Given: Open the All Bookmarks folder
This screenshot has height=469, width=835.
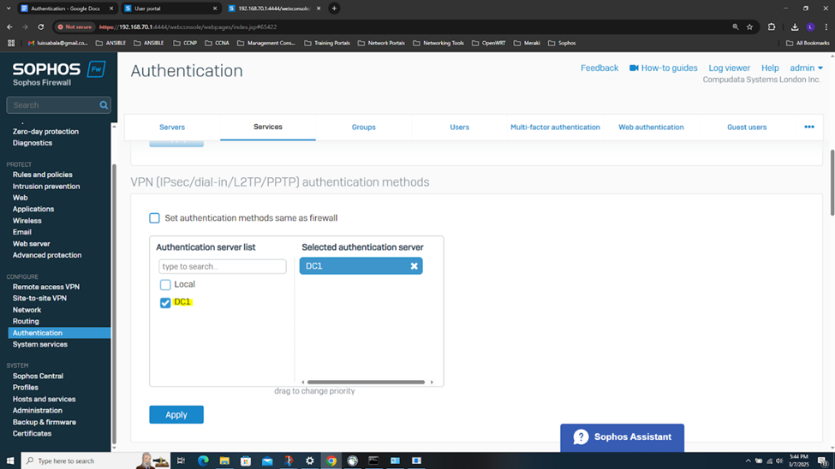Looking at the screenshot, I should pos(808,43).
